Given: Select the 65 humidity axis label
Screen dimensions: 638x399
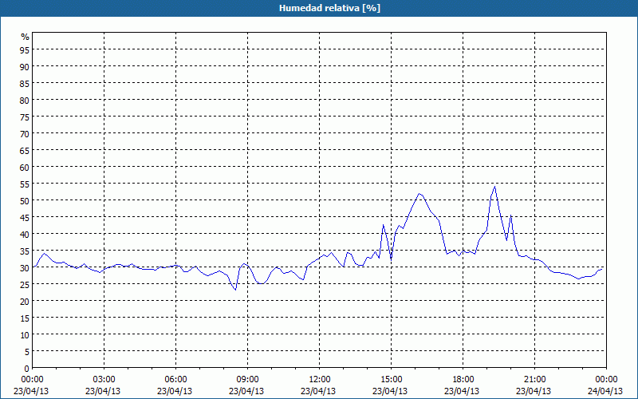Looking at the screenshot, I should pyautogui.click(x=25, y=150).
